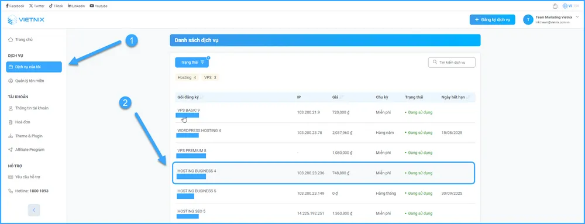
Task: Open the VPS BASIC 9 service
Action: click(x=188, y=111)
